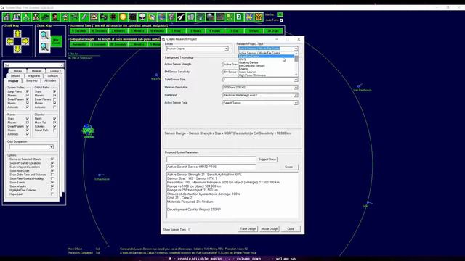This screenshot has width=465, height=261.
Task: Select Gauss Cannon in project type list
Action: pyautogui.click(x=248, y=72)
